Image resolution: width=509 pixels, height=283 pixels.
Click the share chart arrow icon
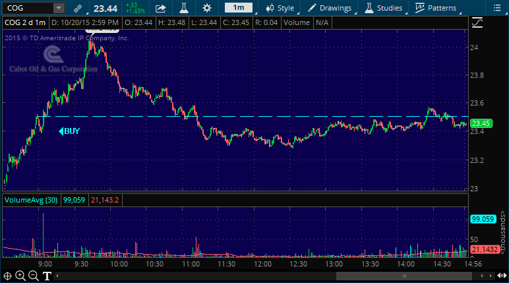160,8
